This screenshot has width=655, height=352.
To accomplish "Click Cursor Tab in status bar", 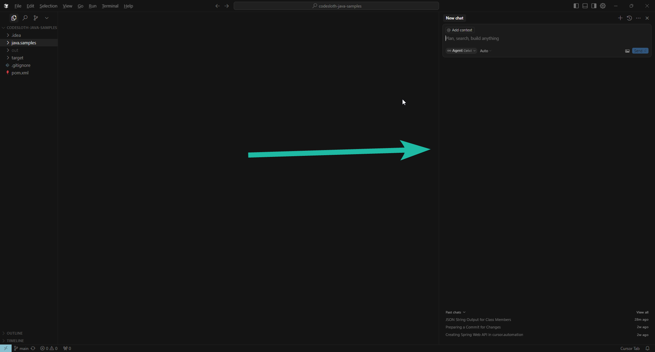I will click(630, 348).
